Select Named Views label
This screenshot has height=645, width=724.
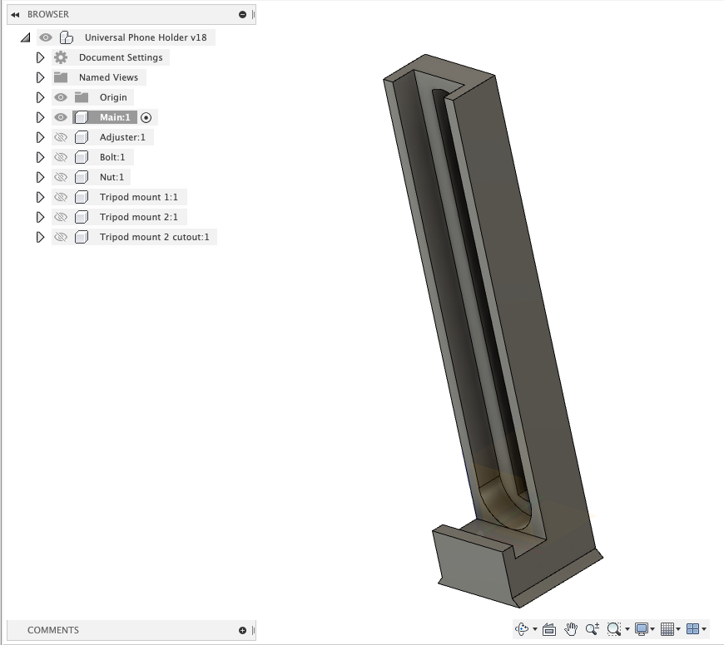108,77
